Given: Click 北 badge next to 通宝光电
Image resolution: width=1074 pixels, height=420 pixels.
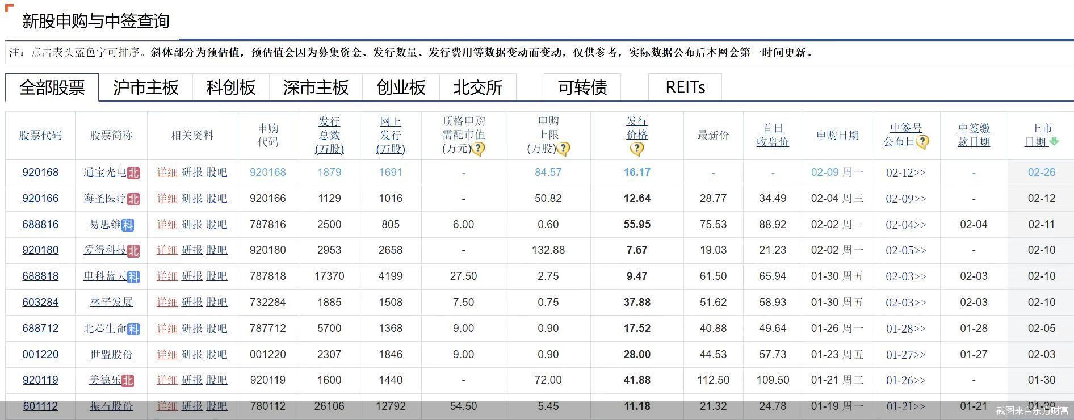Looking at the screenshot, I should [133, 173].
